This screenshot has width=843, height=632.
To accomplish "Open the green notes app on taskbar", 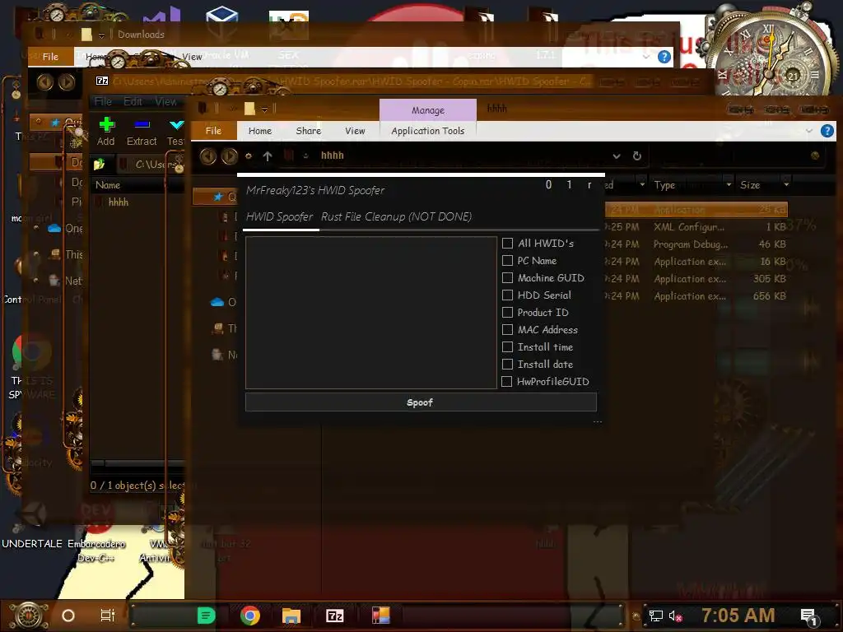I will click(x=206, y=616).
